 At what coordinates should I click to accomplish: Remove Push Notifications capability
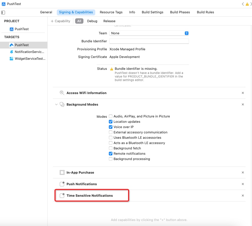[243, 184]
